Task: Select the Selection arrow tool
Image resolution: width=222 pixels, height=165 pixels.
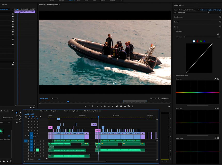Action: [x=17, y=113]
